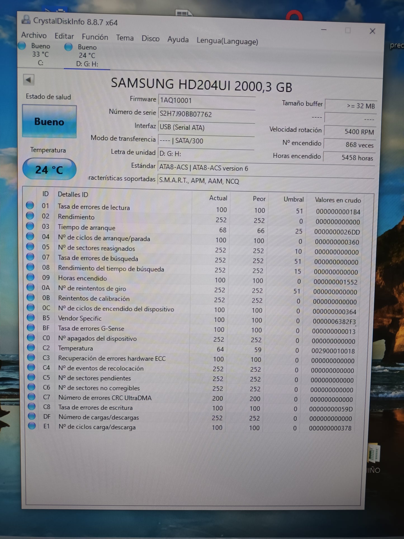
Task: Select the D: G: H: disk tab
Action: coord(87,55)
